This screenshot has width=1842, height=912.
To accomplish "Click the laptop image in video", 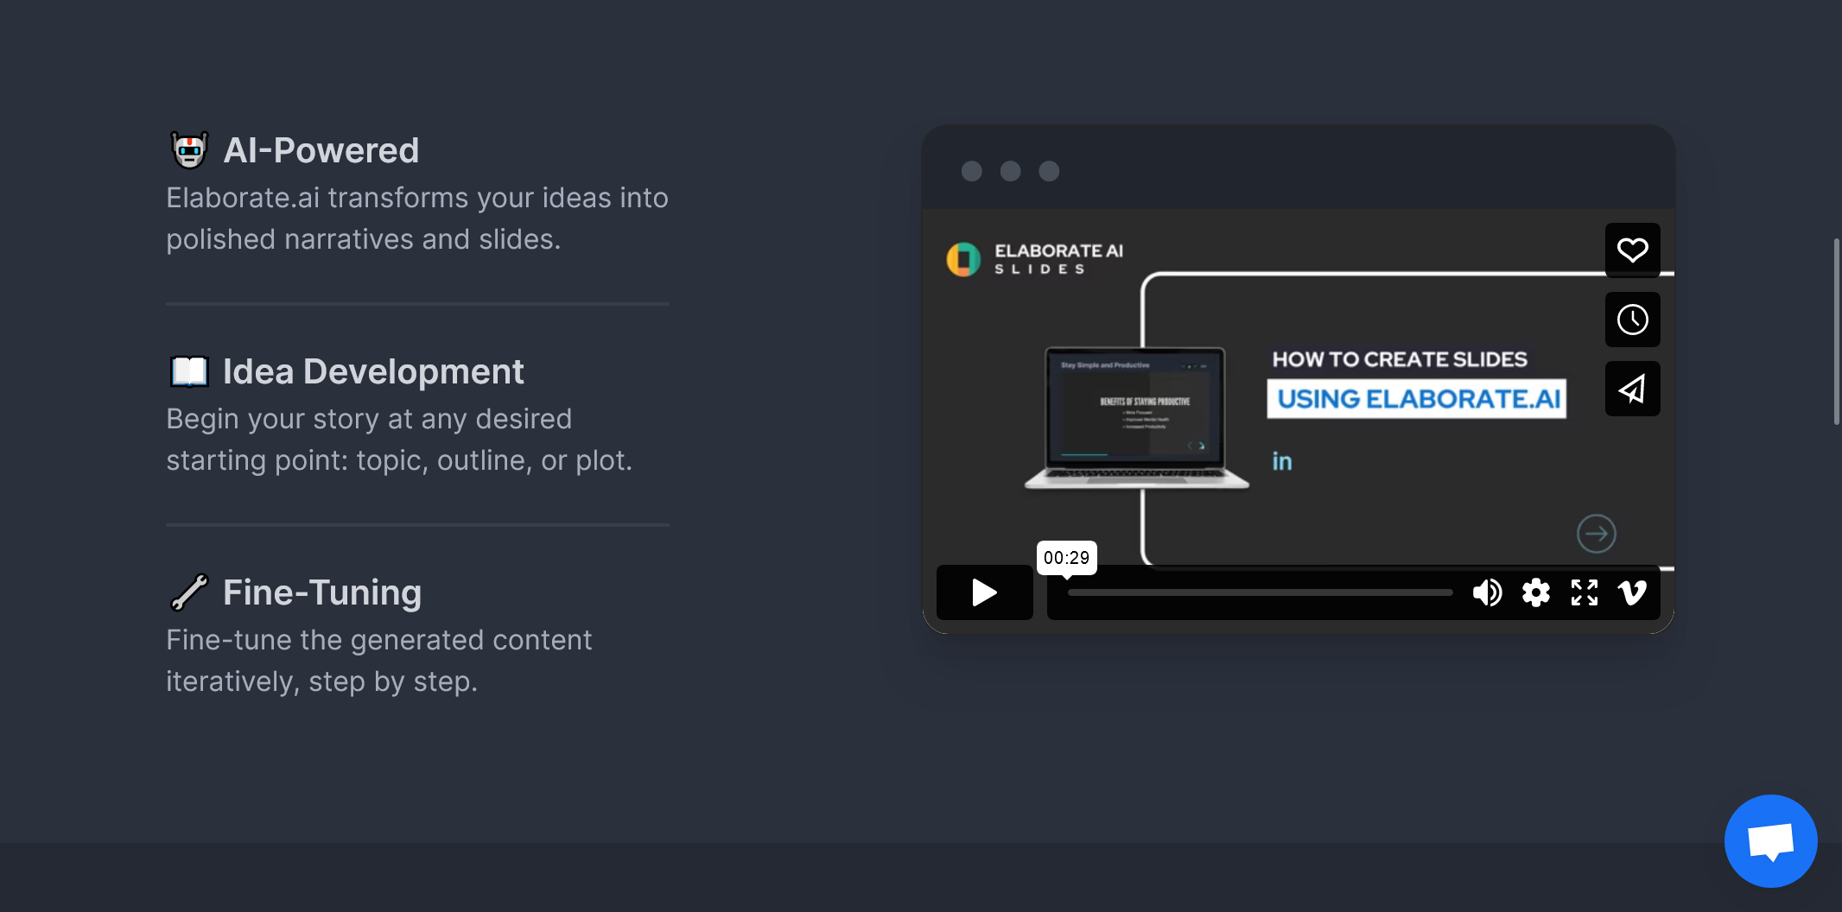I will pos(1136,418).
